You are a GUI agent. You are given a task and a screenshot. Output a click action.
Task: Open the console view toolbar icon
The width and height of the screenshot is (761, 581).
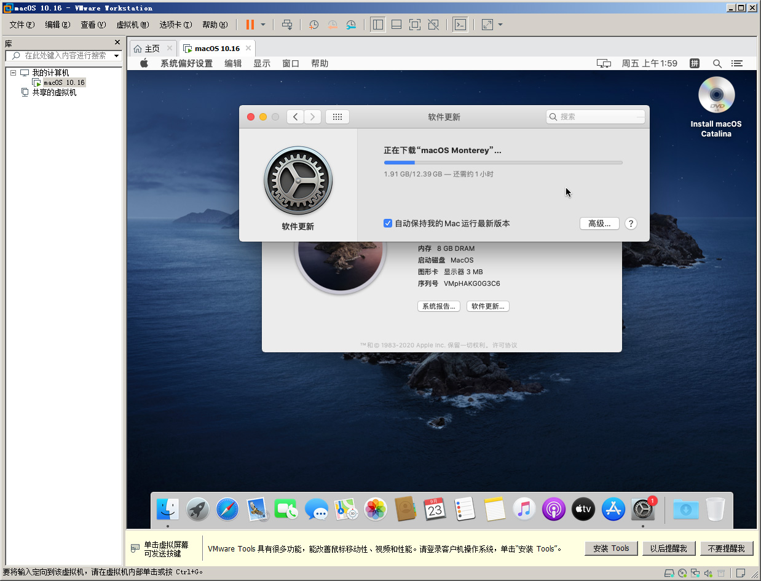coord(460,25)
